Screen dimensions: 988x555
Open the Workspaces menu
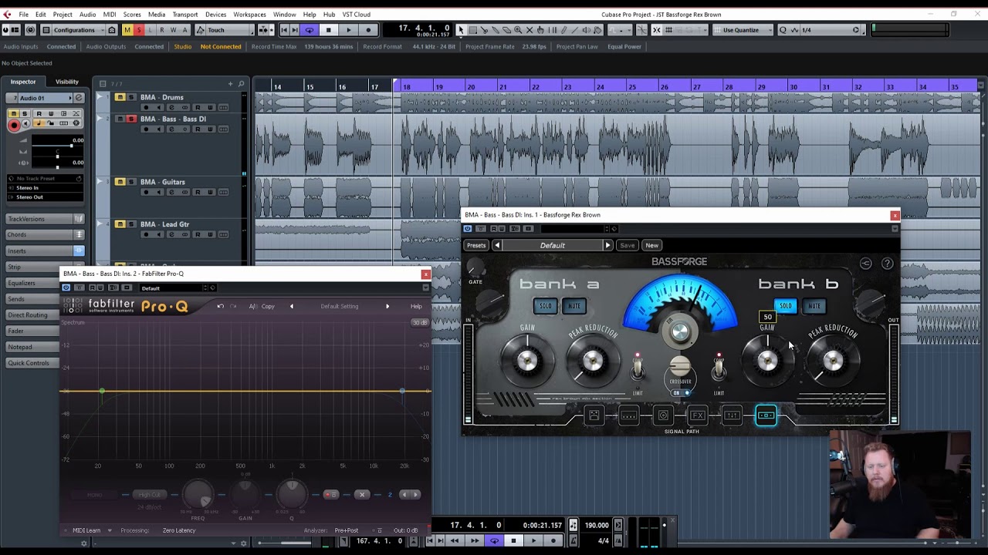[249, 14]
